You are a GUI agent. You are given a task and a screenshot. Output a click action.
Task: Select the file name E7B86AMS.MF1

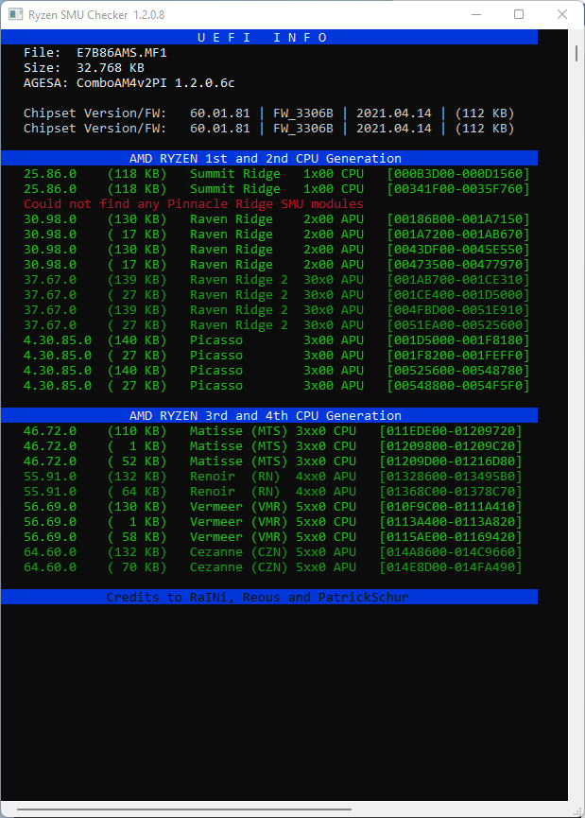click(x=122, y=53)
